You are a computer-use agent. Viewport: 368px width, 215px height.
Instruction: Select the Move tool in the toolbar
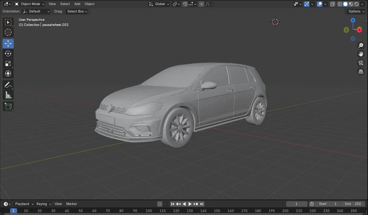coord(8,43)
